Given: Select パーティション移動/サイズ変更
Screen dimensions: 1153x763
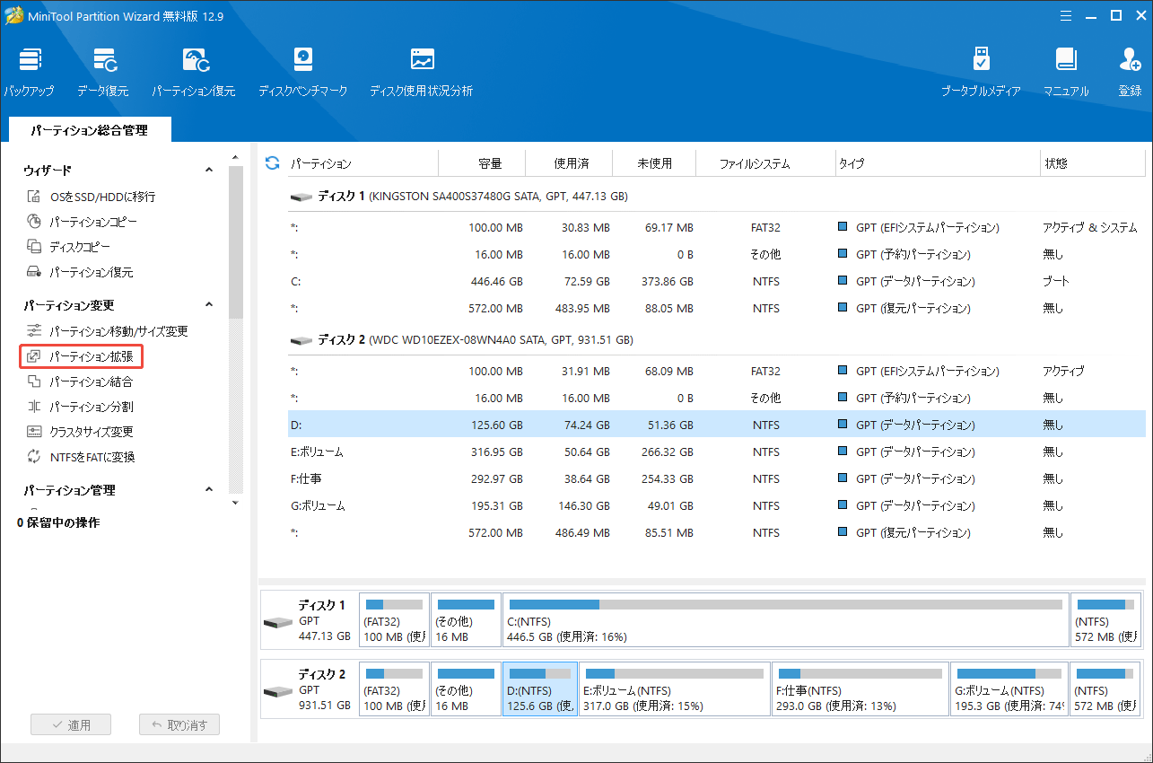Looking at the screenshot, I should click(x=107, y=331).
